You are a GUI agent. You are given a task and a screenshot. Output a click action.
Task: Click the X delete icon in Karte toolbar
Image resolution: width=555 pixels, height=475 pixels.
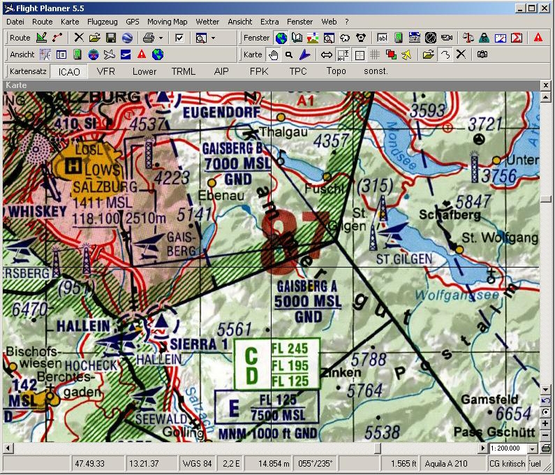[461, 54]
